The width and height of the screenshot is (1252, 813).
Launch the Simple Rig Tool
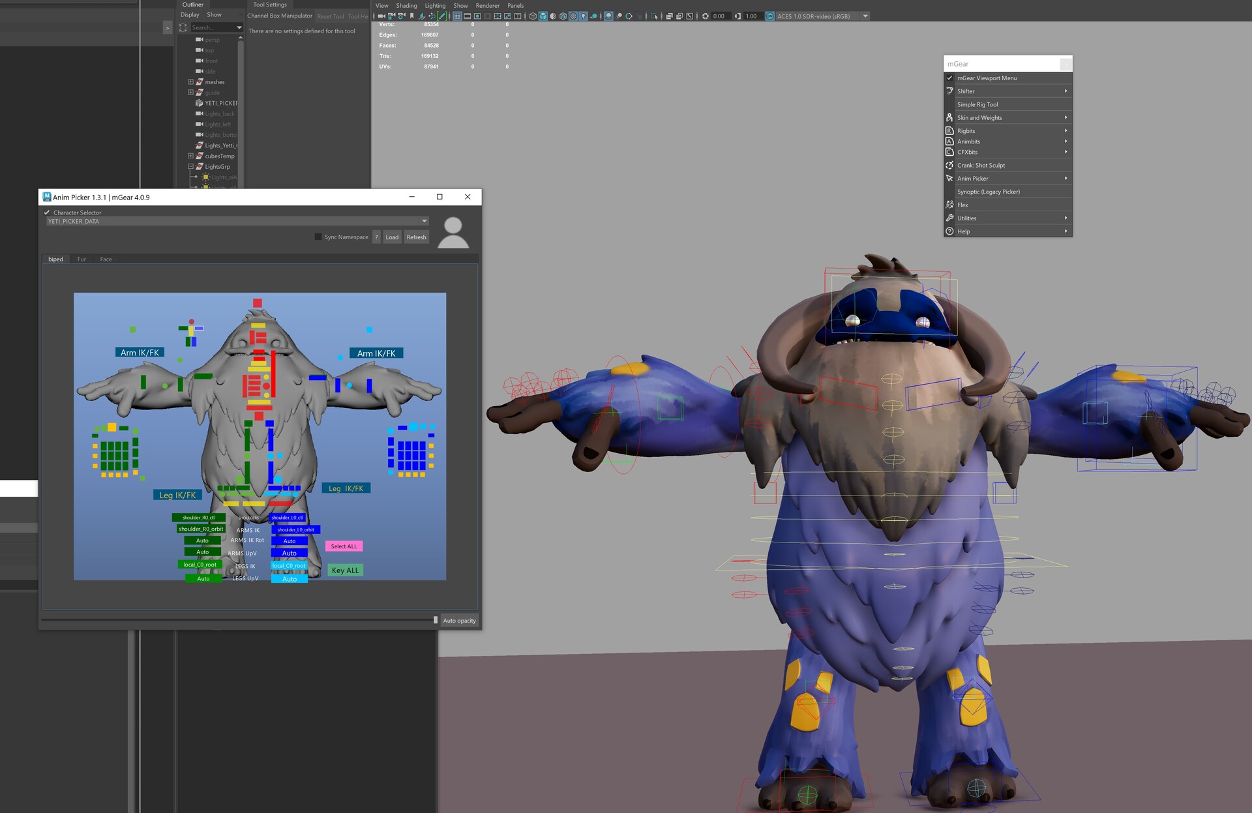977,104
